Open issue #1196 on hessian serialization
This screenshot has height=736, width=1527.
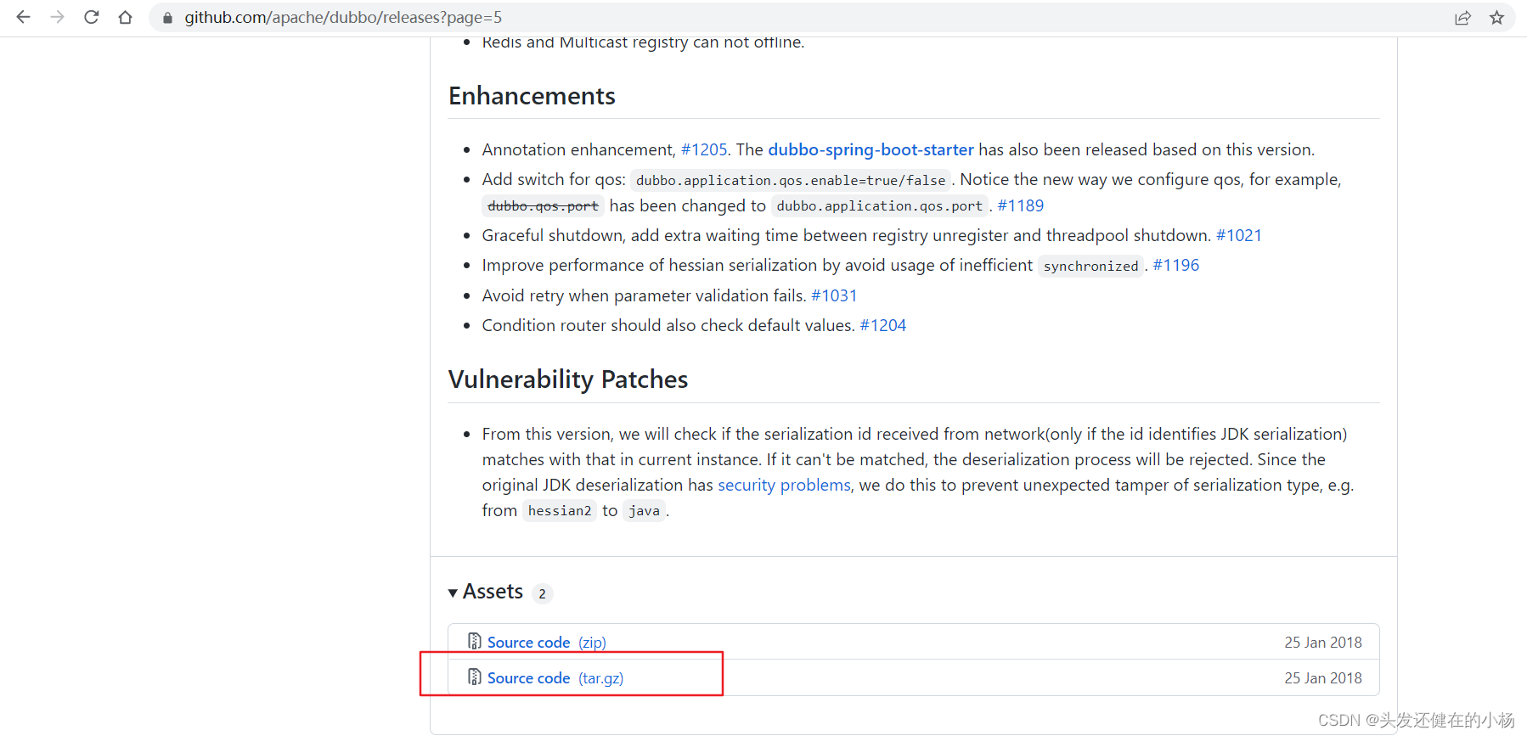(x=1175, y=266)
